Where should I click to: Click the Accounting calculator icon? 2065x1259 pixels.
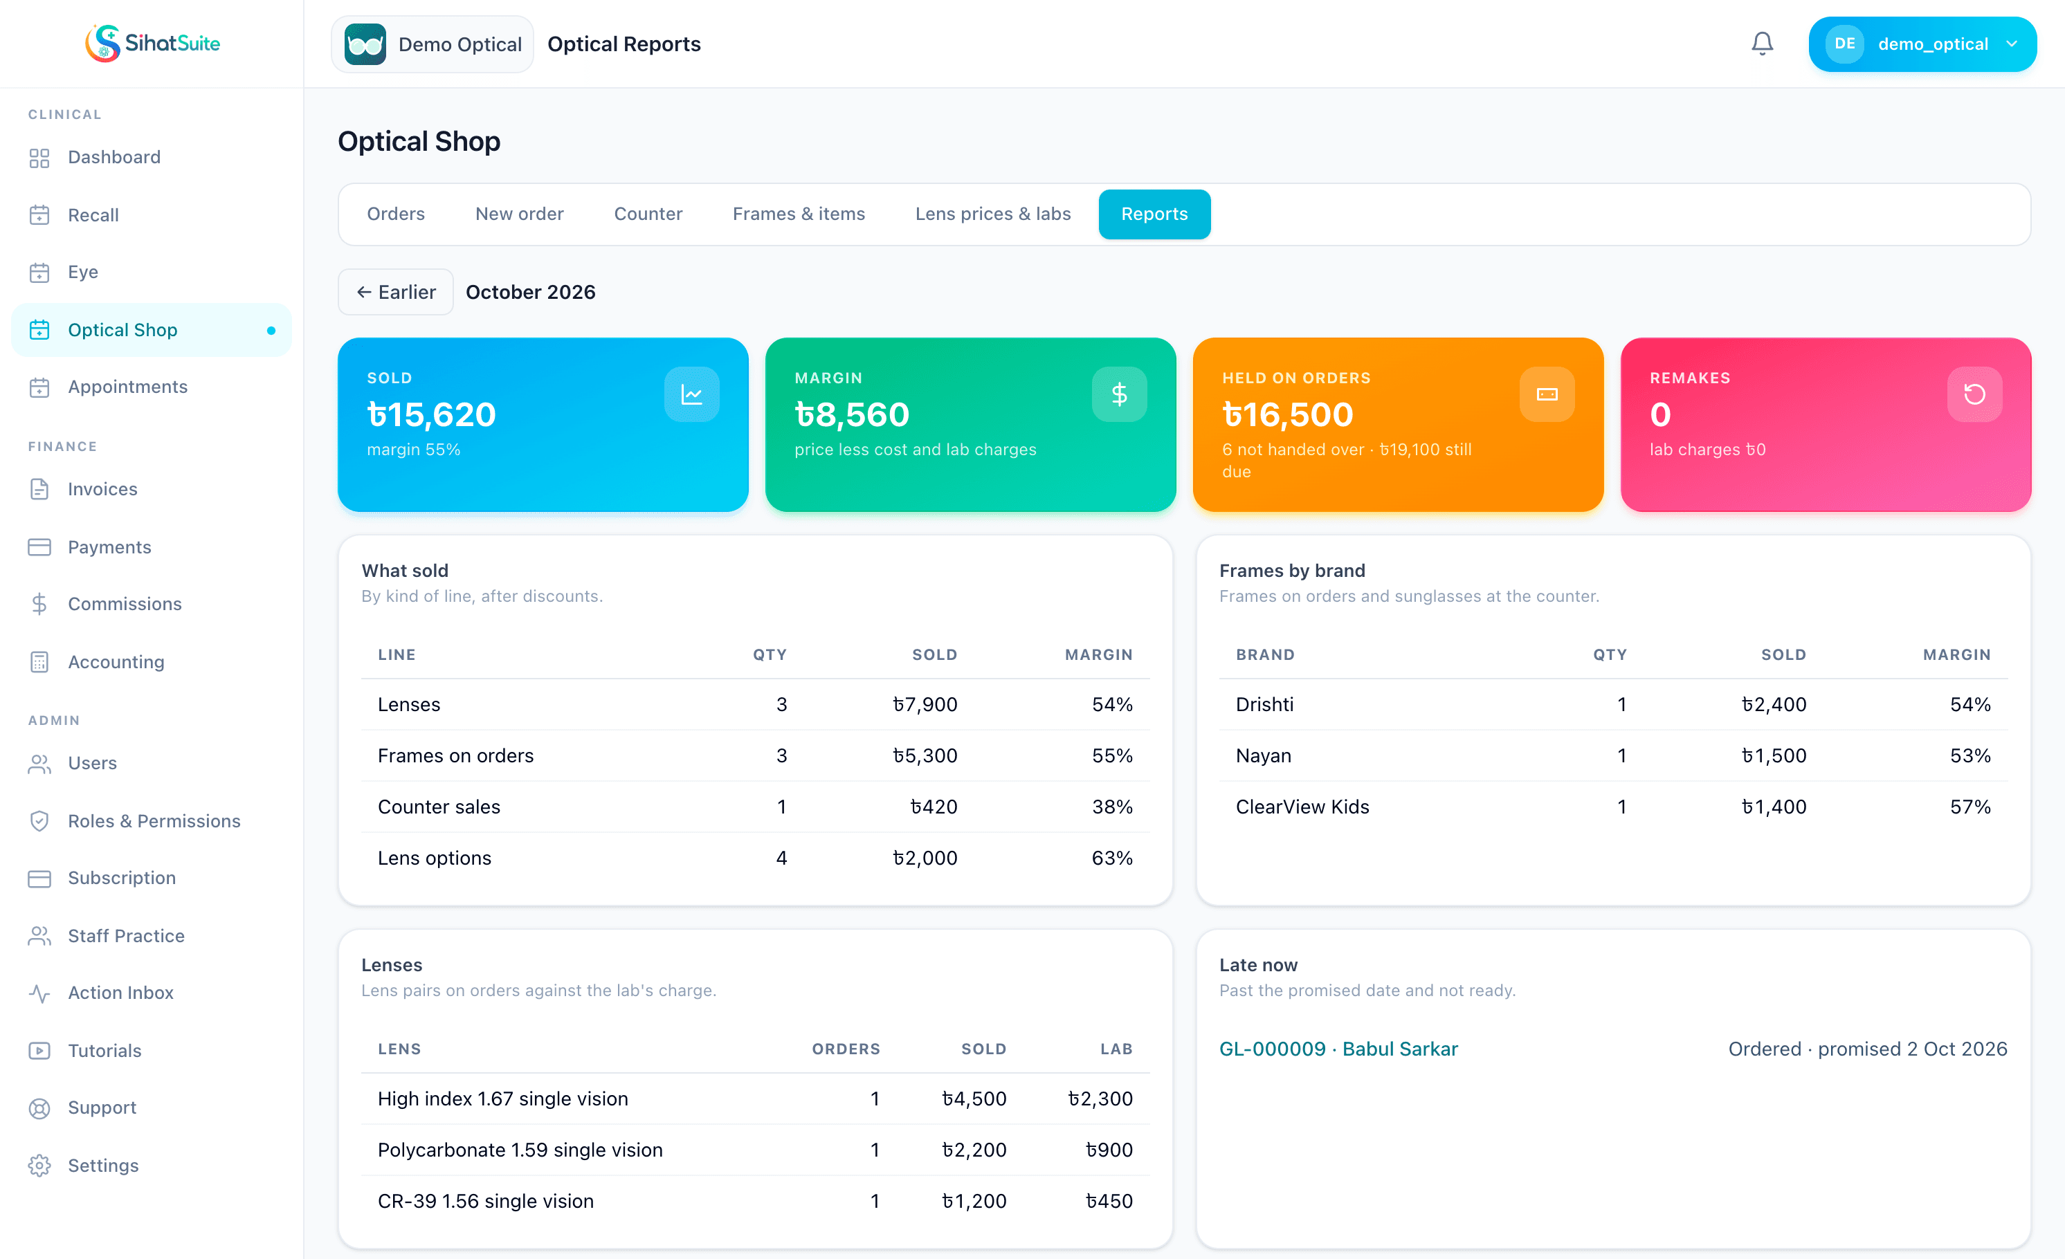(39, 662)
